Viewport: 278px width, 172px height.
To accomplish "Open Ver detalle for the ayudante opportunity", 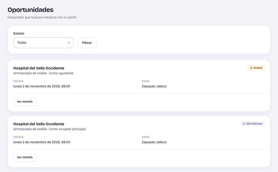I will click(x=25, y=102).
